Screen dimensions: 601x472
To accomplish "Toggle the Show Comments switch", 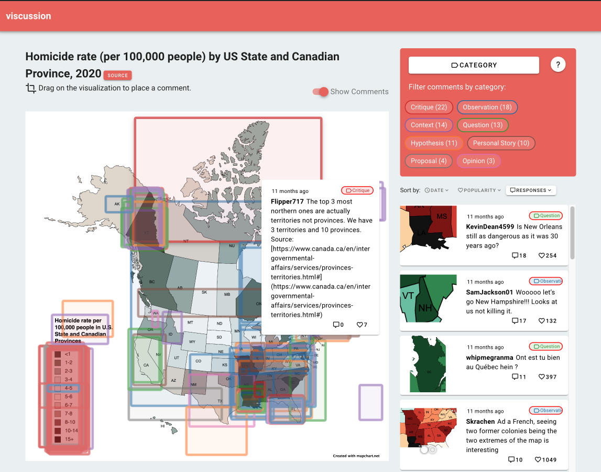I will [x=320, y=92].
